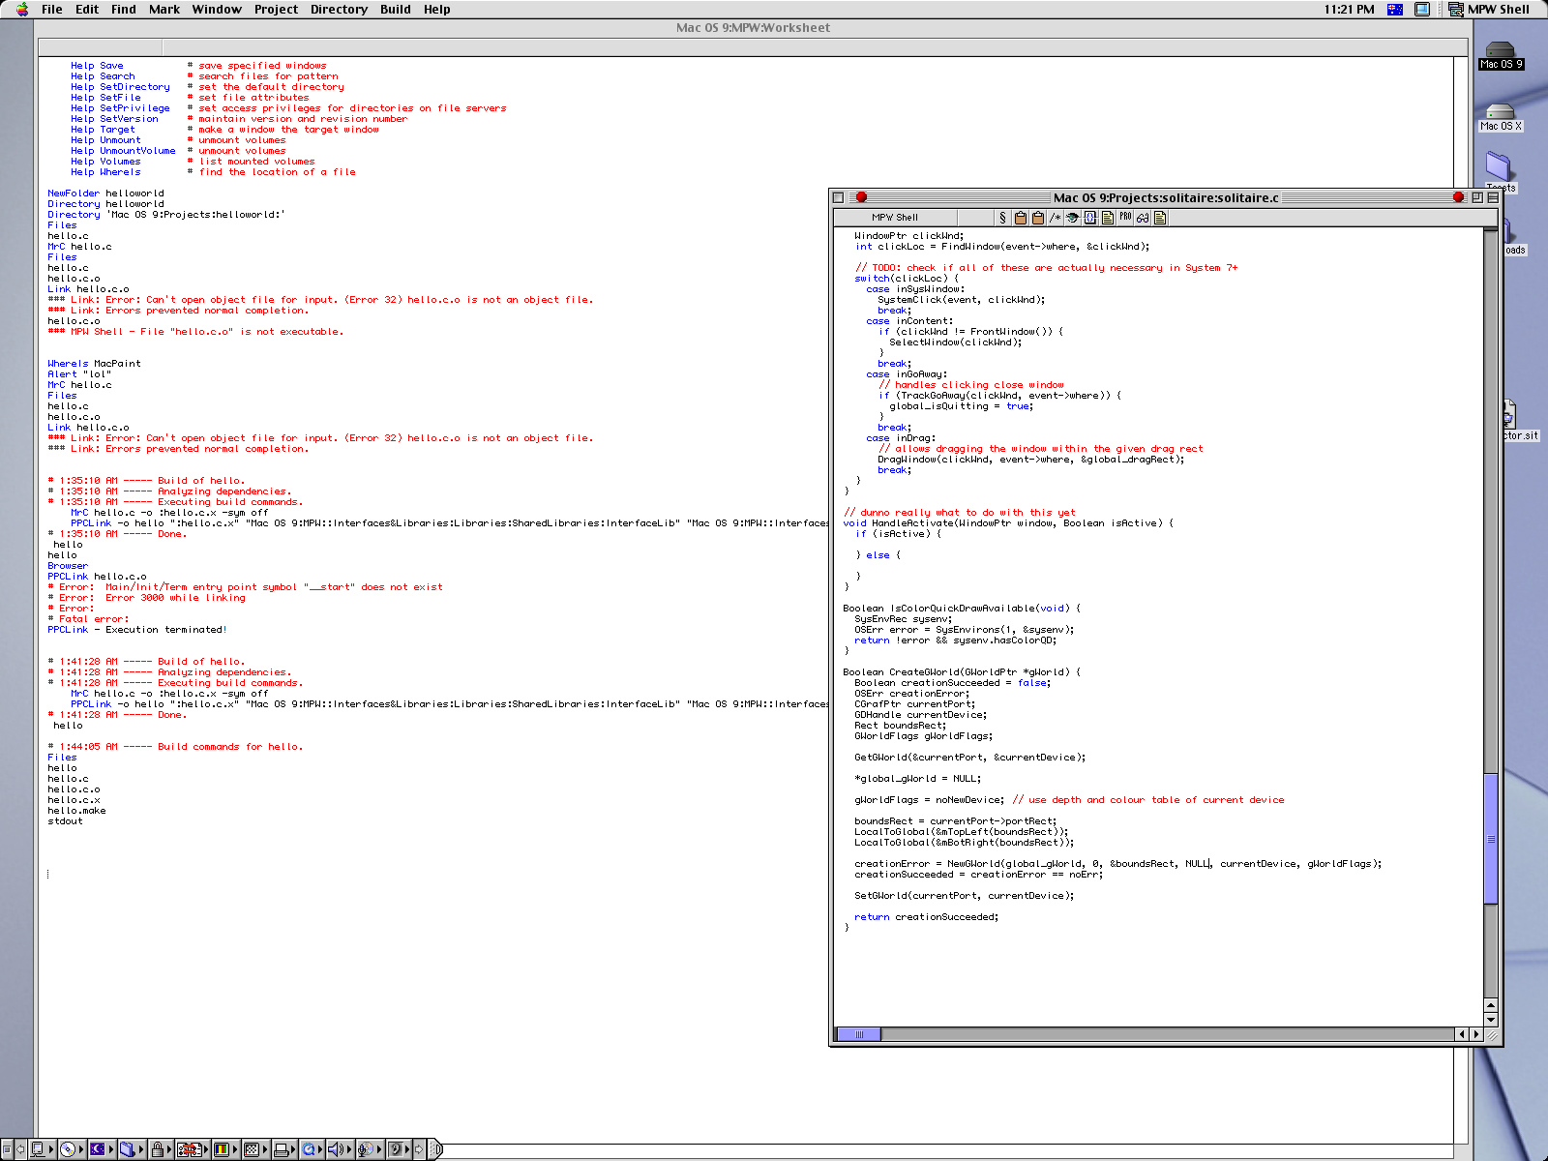Open the Directory menu
1548x1161 pixels.
pyautogui.click(x=339, y=9)
